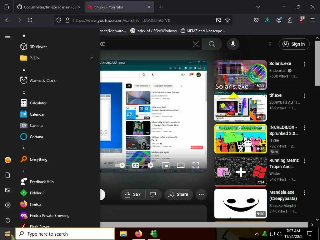Open options menu for Mandela.exe video
This screenshot has width=320, height=240.
(304, 192)
